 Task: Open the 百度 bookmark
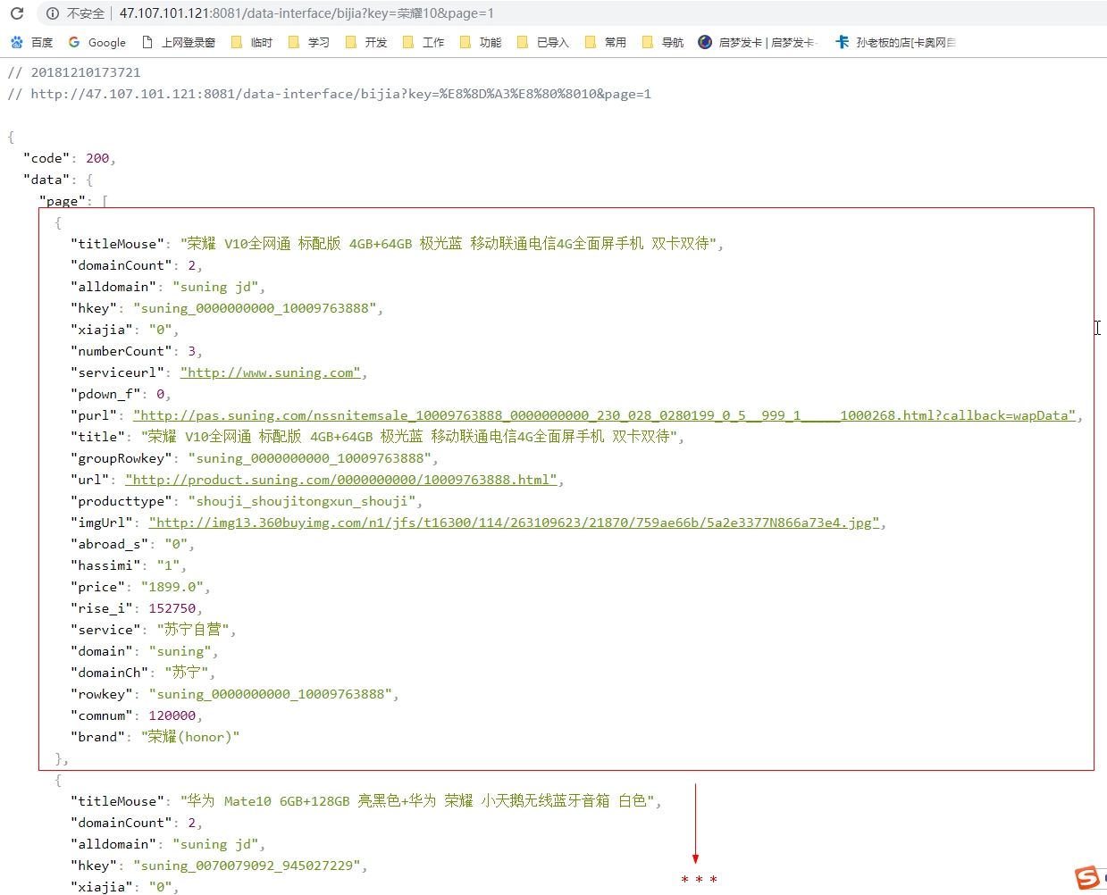pyautogui.click(x=31, y=42)
